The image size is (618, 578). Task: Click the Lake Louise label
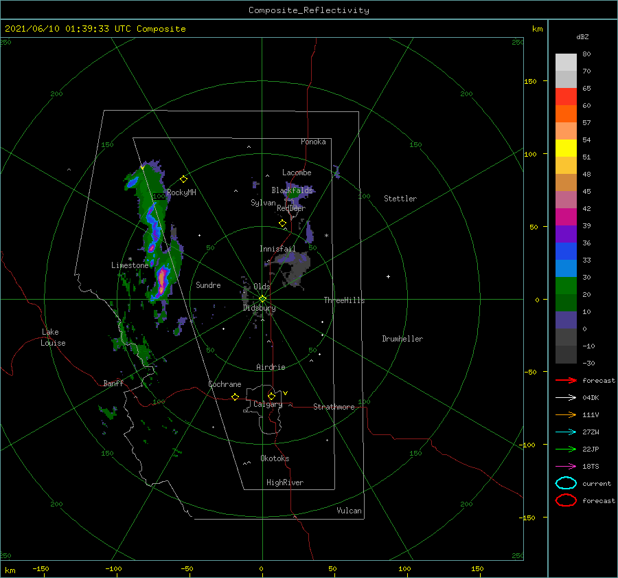53,337
